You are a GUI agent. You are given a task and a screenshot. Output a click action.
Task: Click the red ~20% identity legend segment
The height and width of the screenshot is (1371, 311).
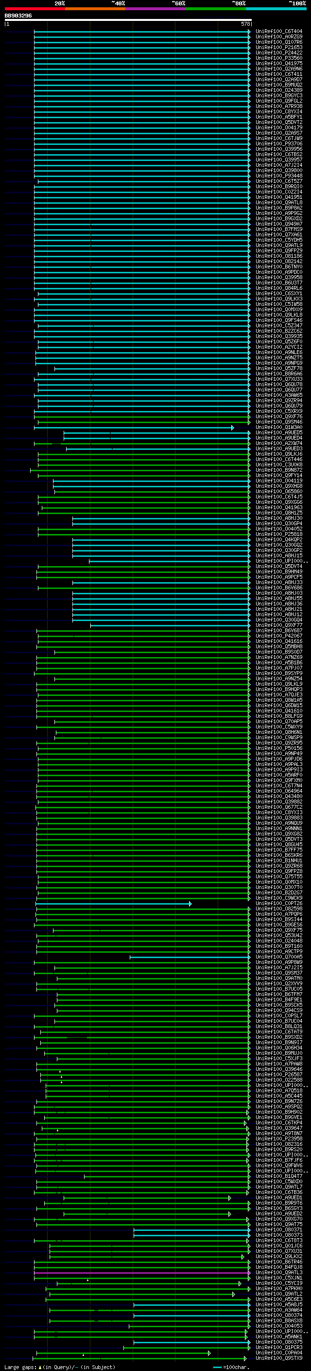click(x=35, y=9)
